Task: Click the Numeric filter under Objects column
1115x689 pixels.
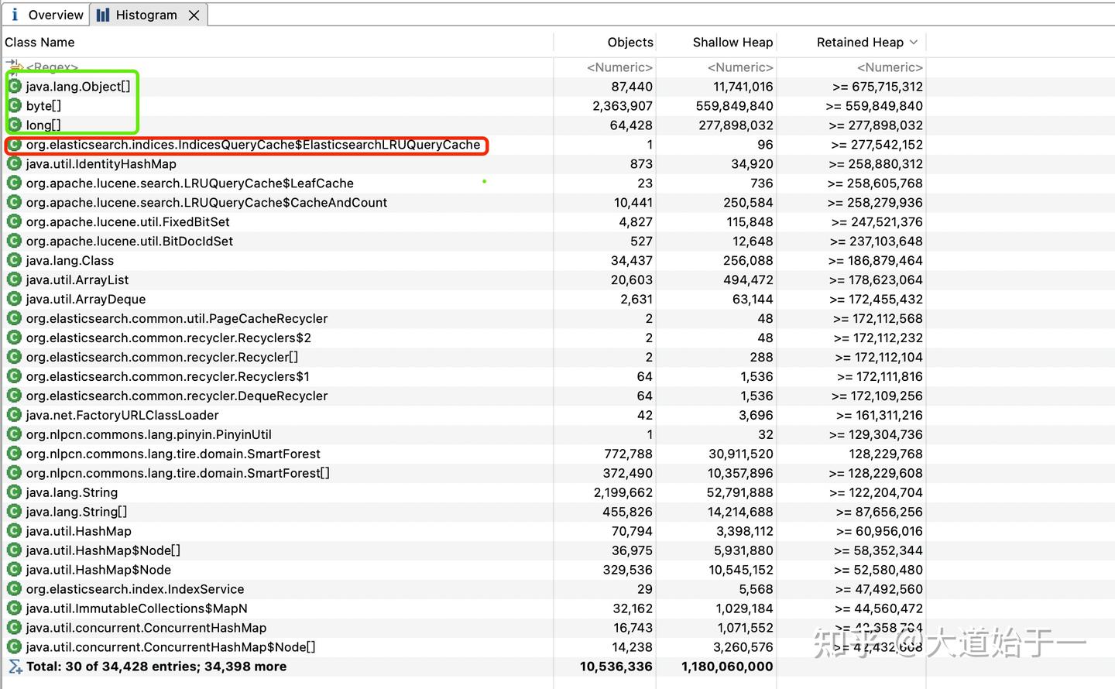Action: tap(619, 67)
